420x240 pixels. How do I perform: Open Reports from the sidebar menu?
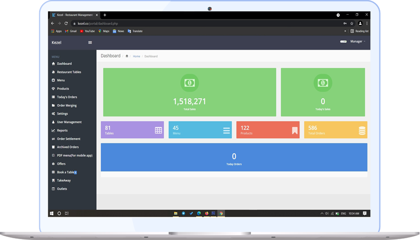pos(62,131)
